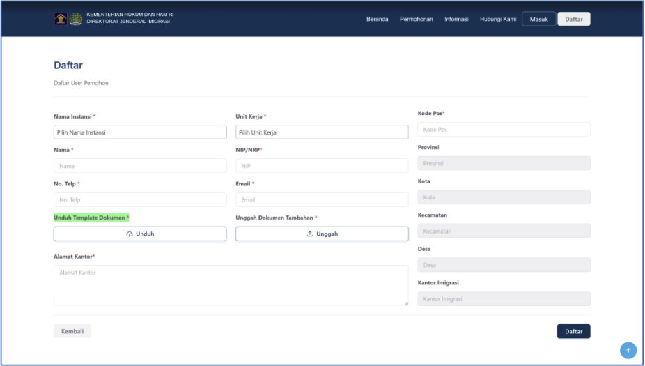Open the Nama Instansi dropdown
The width and height of the screenshot is (645, 366).
[x=140, y=132]
